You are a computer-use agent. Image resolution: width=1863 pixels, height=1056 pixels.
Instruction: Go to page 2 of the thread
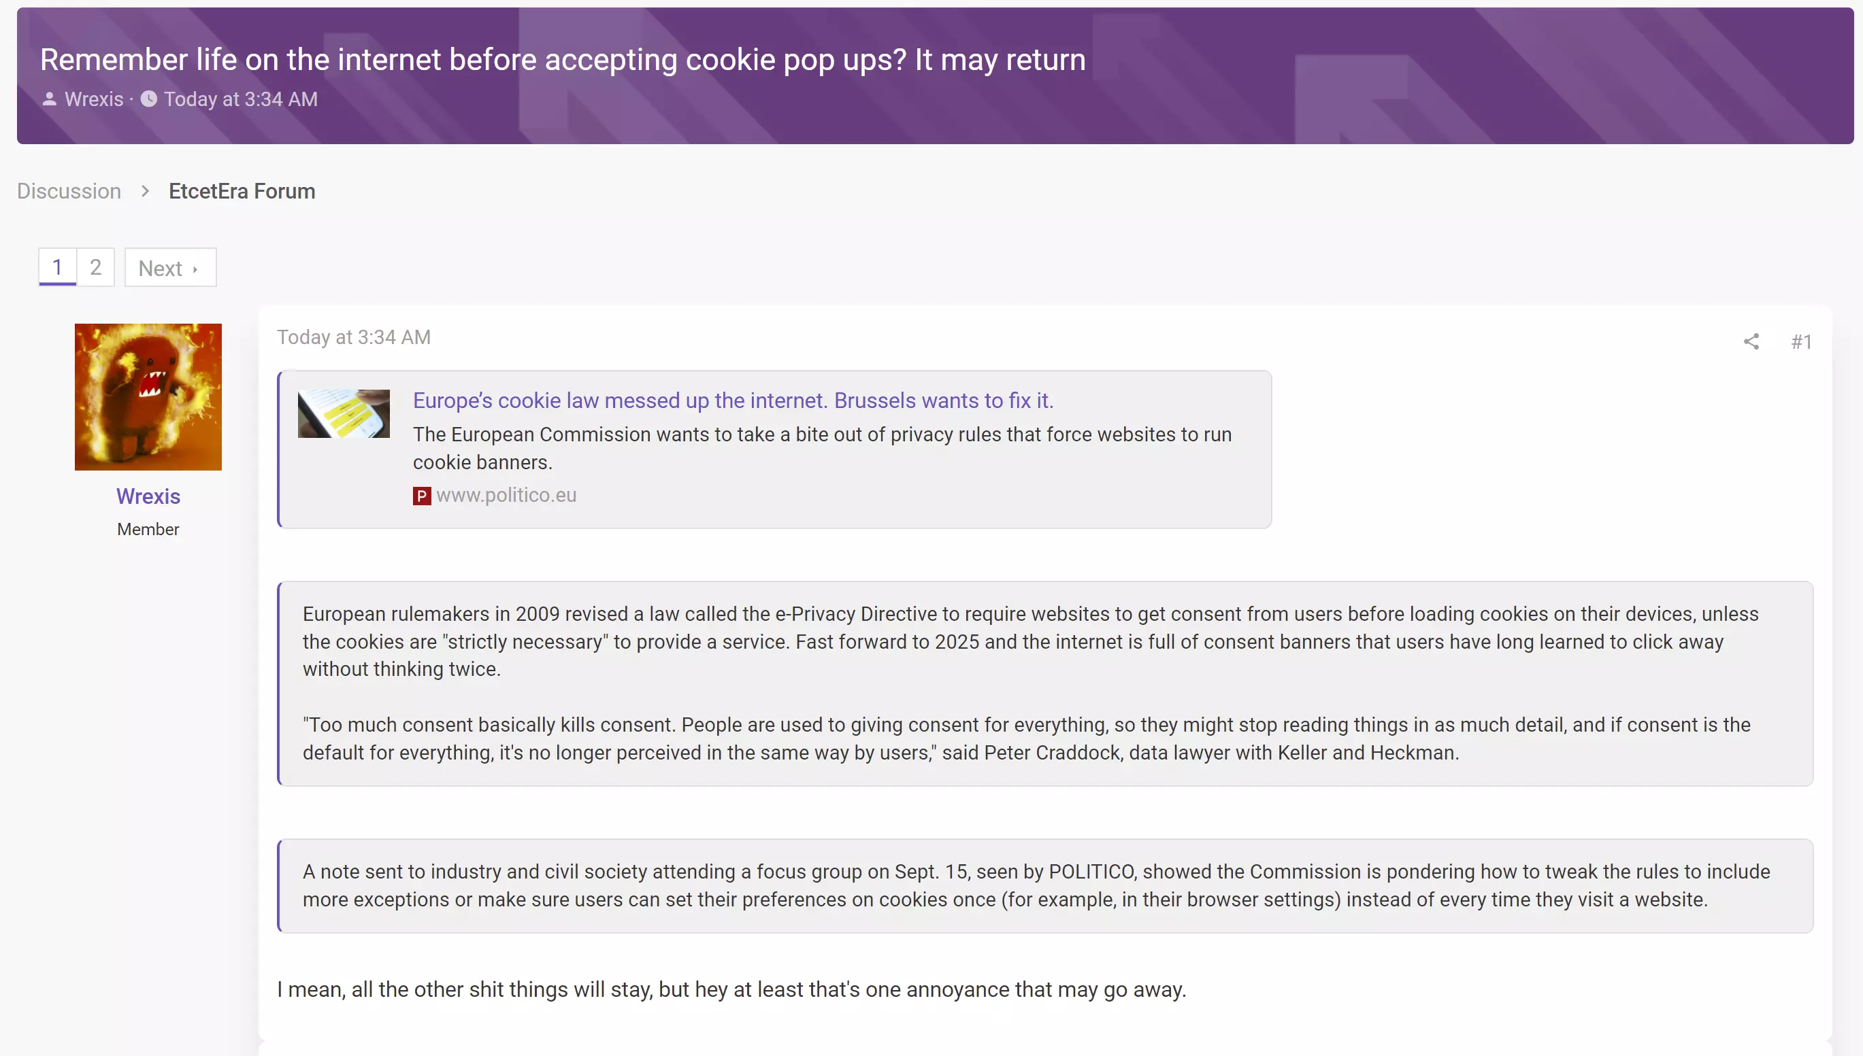click(x=95, y=268)
